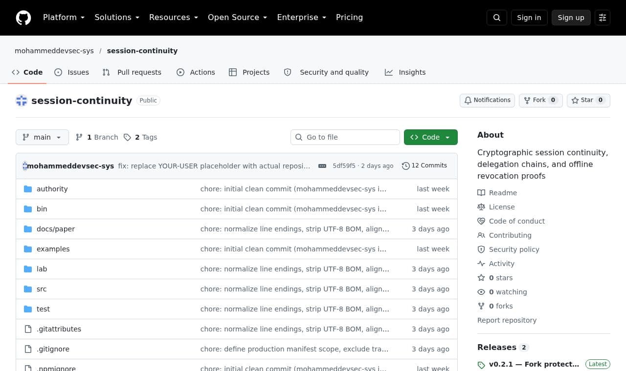Open the Report repository link
The image size is (626, 371).
point(507,320)
